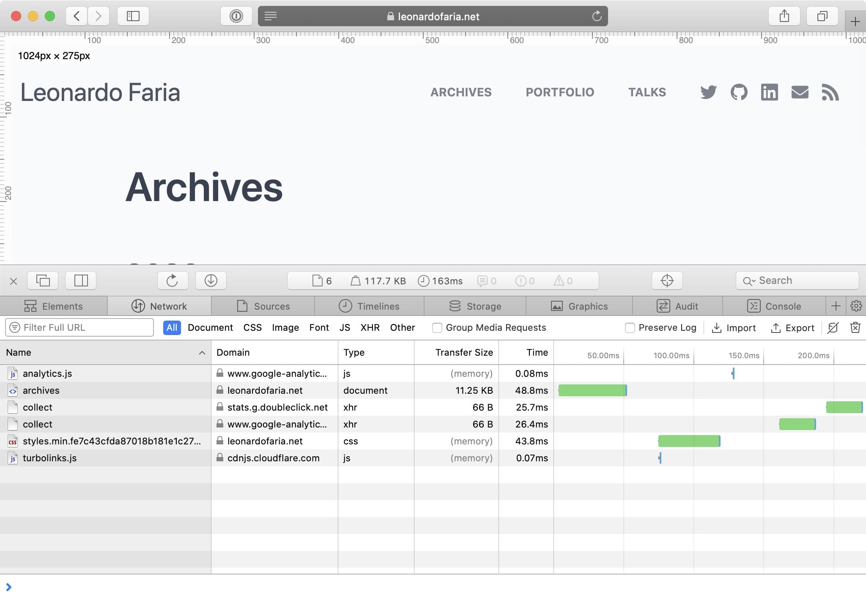Show Reader view icon in address bar
Image resolution: width=866 pixels, height=599 pixels.
click(x=271, y=16)
